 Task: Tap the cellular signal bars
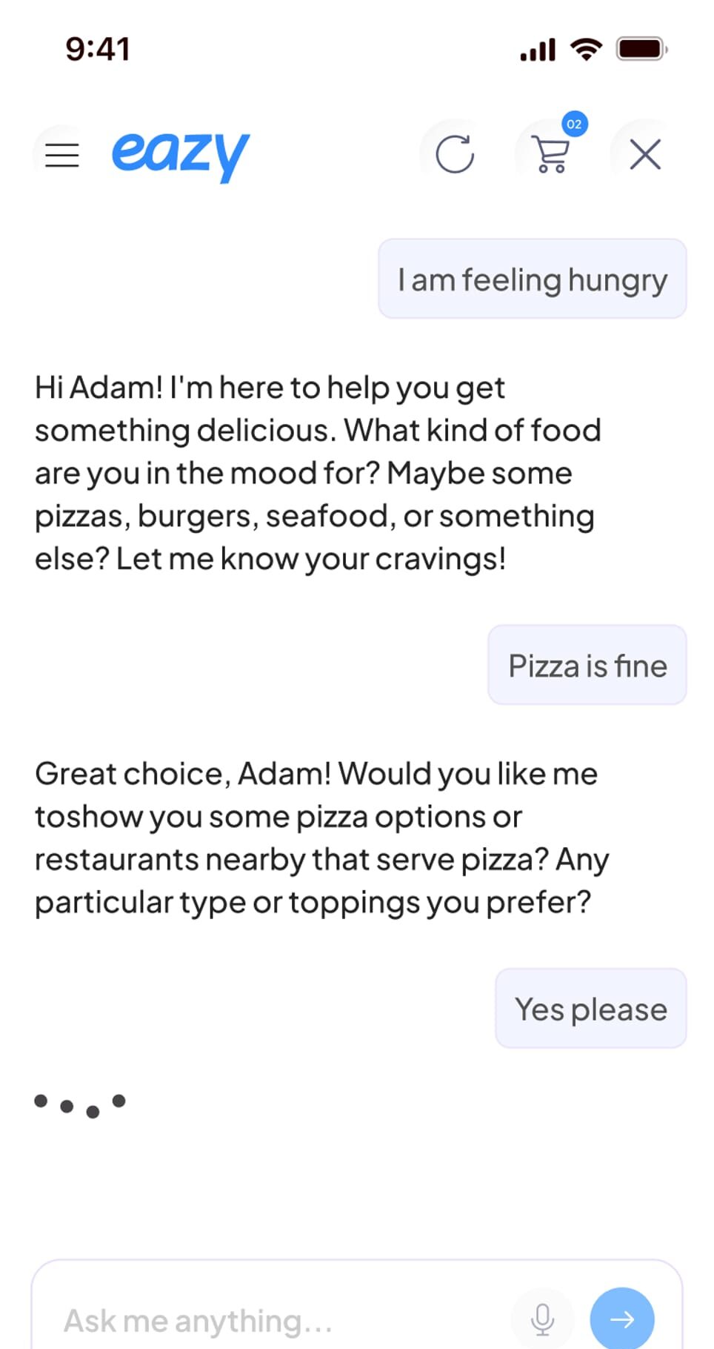click(x=537, y=50)
